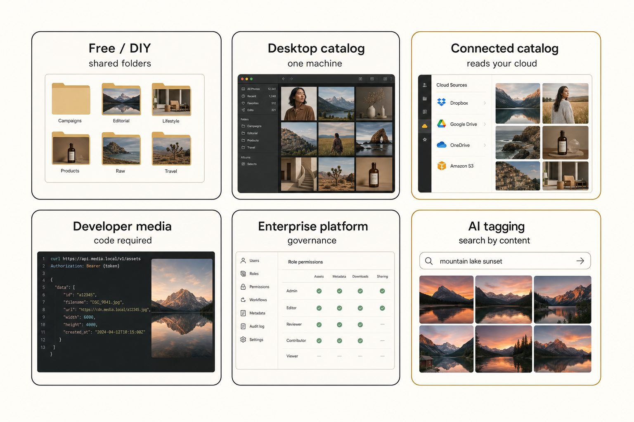Toggle Admin Sharing permission checkmark
Screen dimensions: 634x422
click(x=382, y=291)
